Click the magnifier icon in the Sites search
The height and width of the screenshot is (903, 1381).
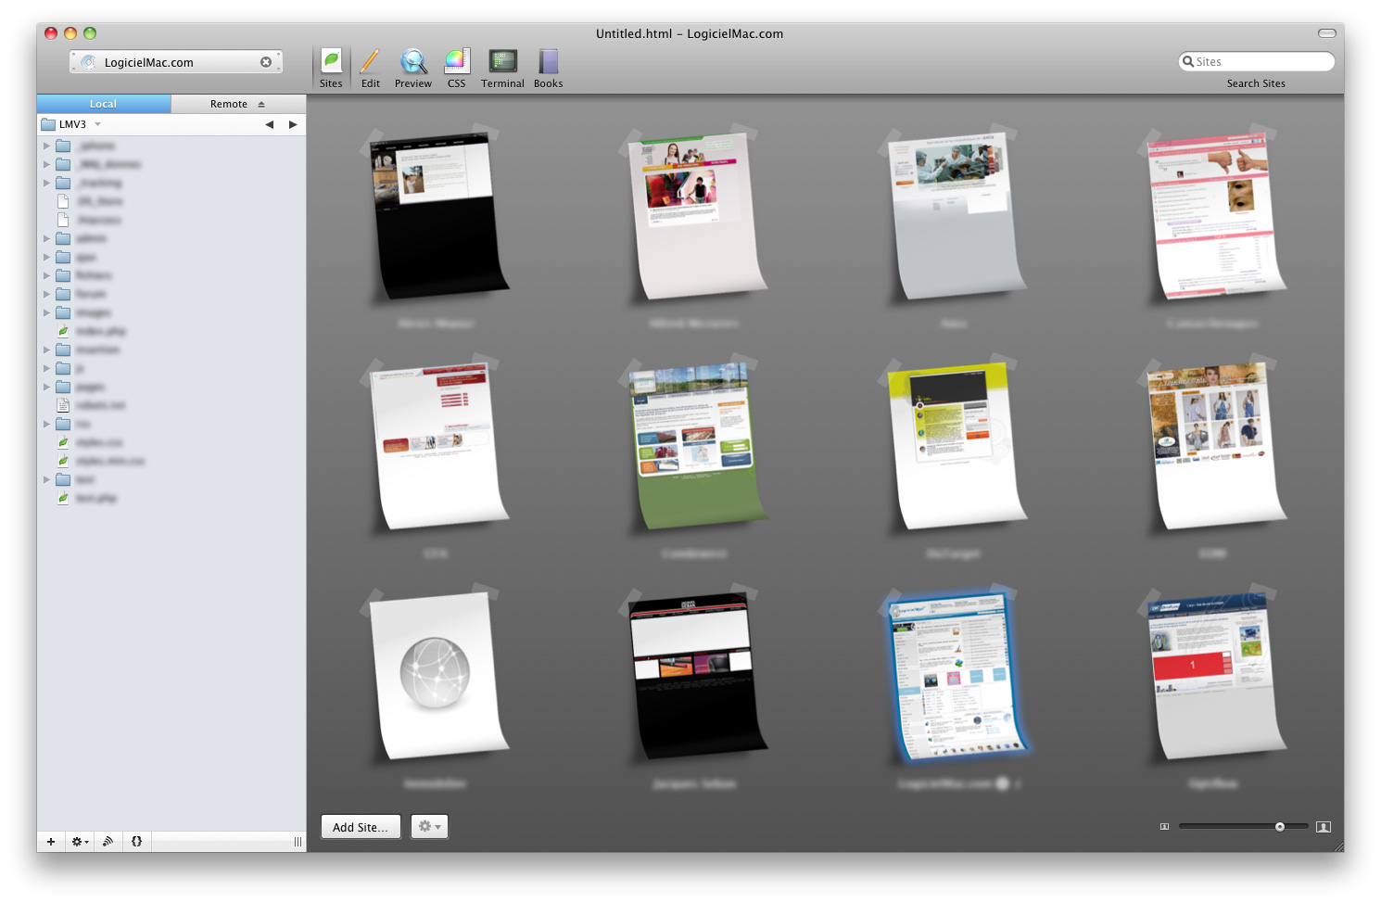(1187, 61)
